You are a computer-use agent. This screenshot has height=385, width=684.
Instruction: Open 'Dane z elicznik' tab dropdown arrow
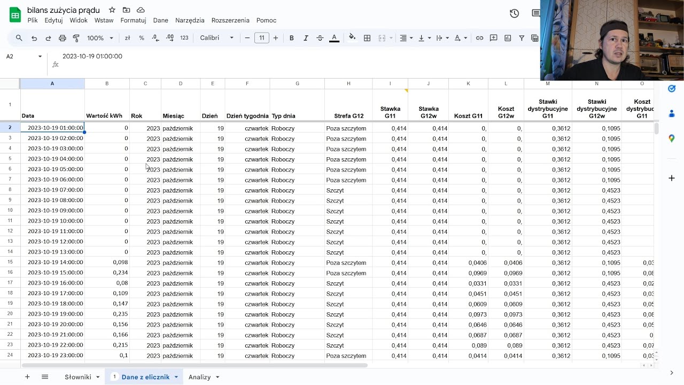pos(176,377)
